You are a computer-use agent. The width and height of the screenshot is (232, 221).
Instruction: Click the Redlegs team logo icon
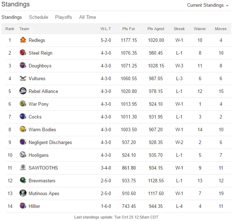pyautogui.click(x=23, y=40)
